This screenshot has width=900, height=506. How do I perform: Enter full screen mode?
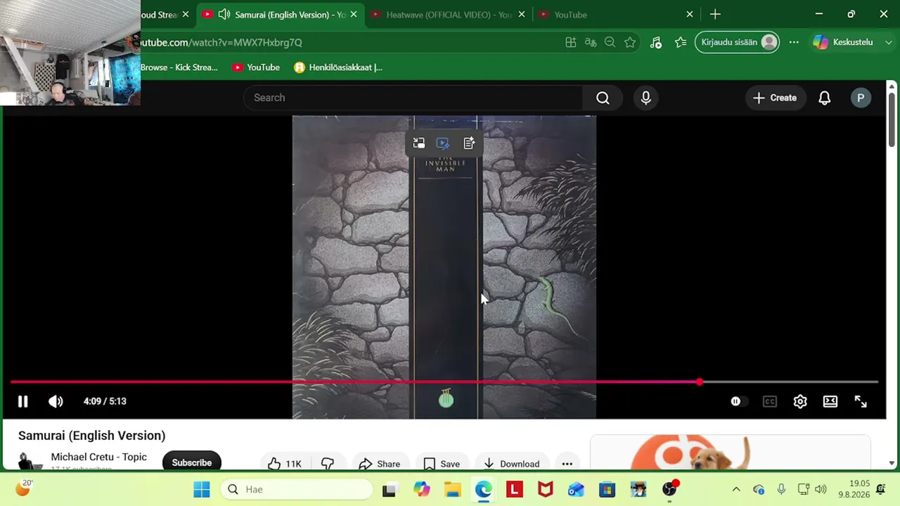pyautogui.click(x=861, y=401)
